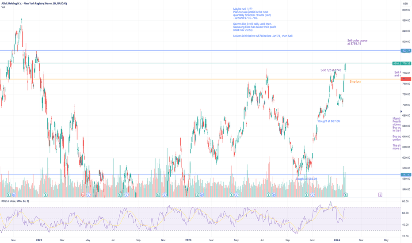412x243 pixels.
Task: Select the 'Sold 1/2 at $743' annotation
Action: [x=331, y=70]
